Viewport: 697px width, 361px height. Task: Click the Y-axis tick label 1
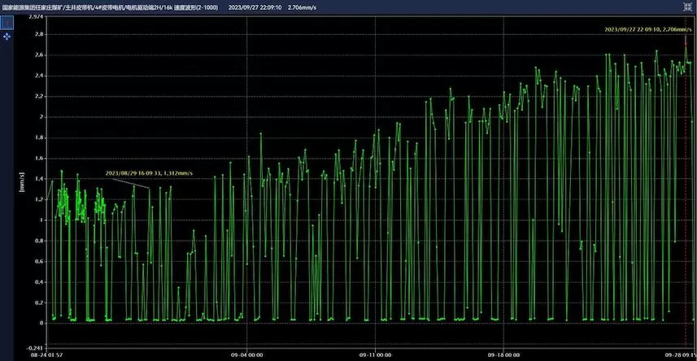coord(41,220)
